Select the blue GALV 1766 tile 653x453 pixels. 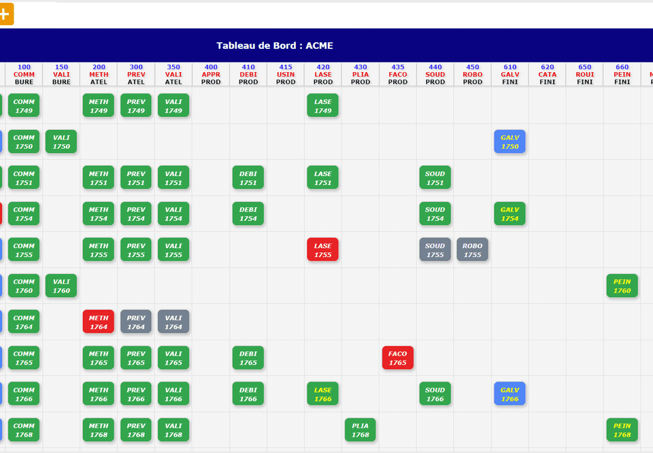(x=509, y=394)
